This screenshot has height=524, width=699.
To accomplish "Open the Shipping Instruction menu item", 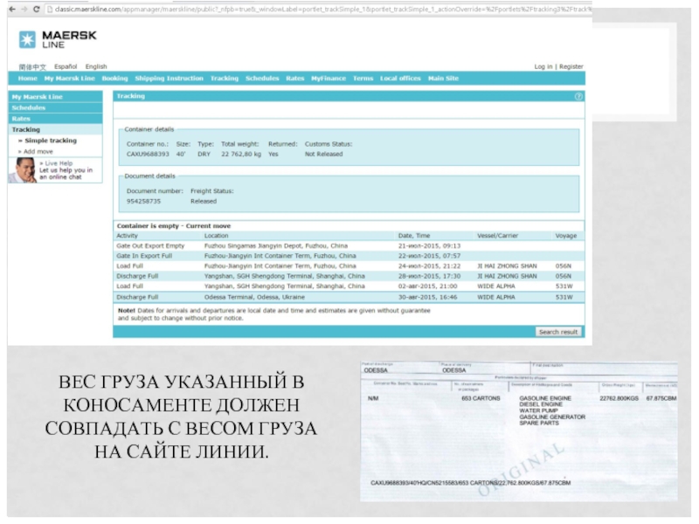I will click(169, 79).
